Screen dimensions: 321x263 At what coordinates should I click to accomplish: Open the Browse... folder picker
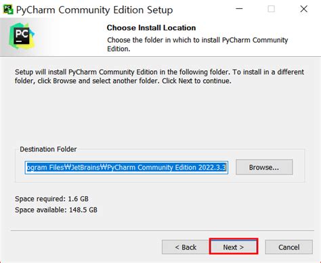click(264, 167)
